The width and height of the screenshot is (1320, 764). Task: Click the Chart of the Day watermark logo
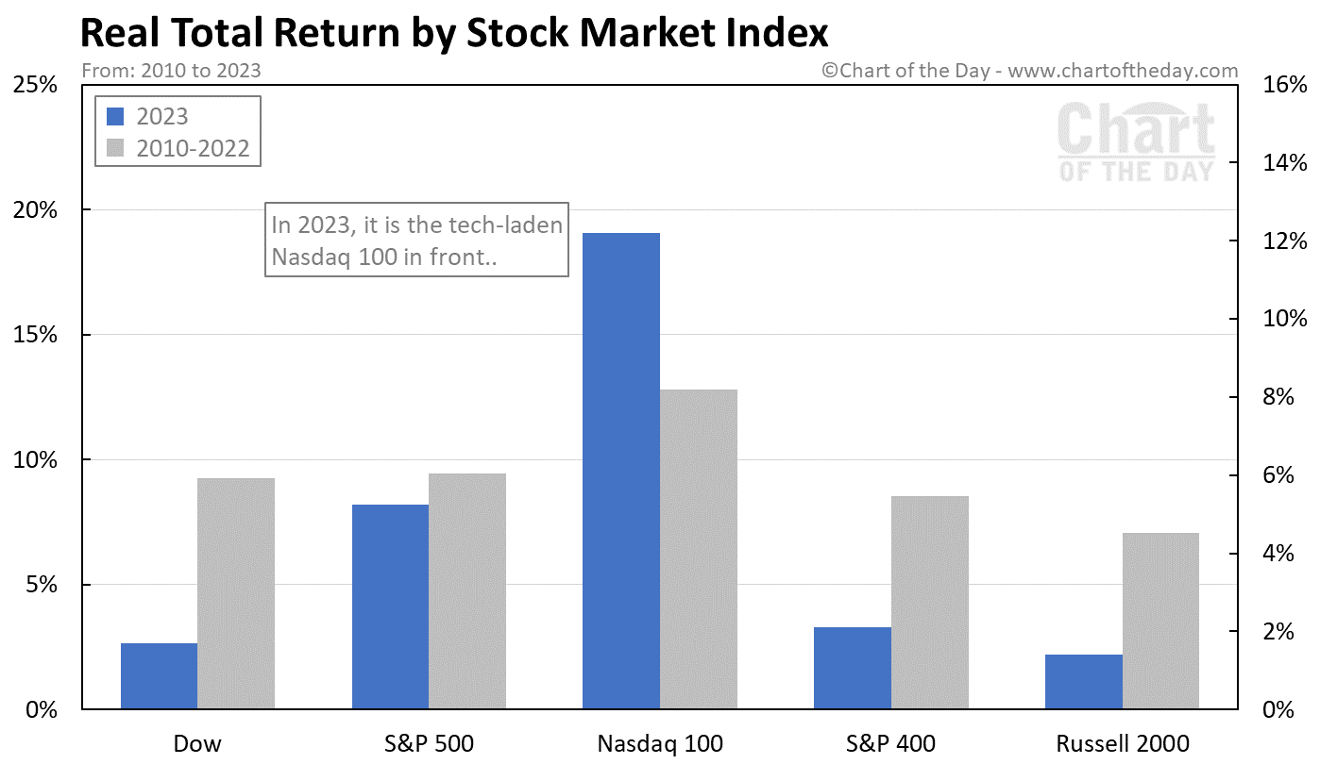tap(1136, 141)
